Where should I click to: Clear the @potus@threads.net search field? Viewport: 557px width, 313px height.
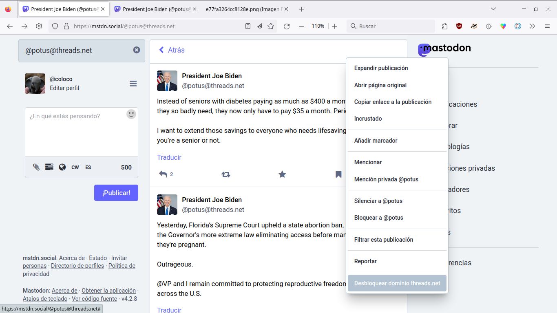coord(137,50)
